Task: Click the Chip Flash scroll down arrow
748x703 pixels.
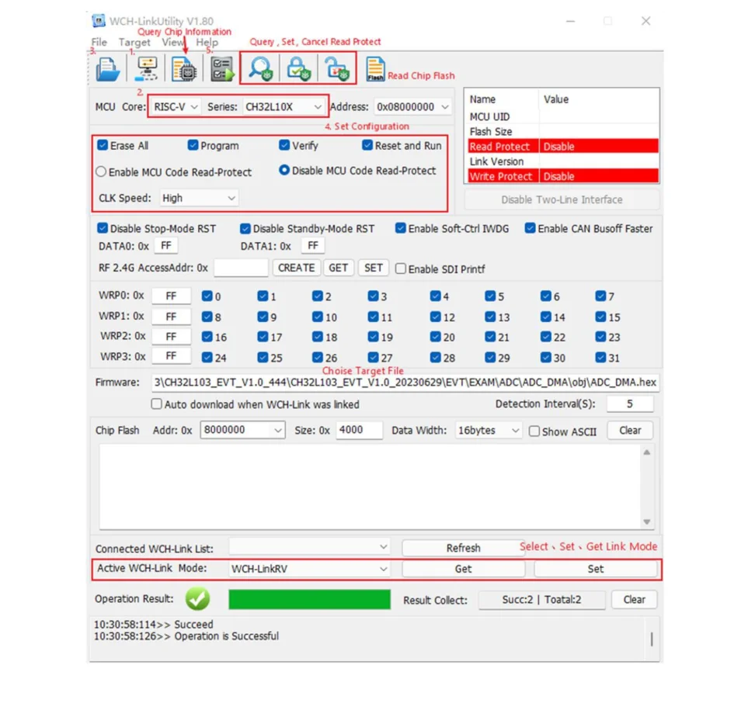Action: click(x=647, y=522)
